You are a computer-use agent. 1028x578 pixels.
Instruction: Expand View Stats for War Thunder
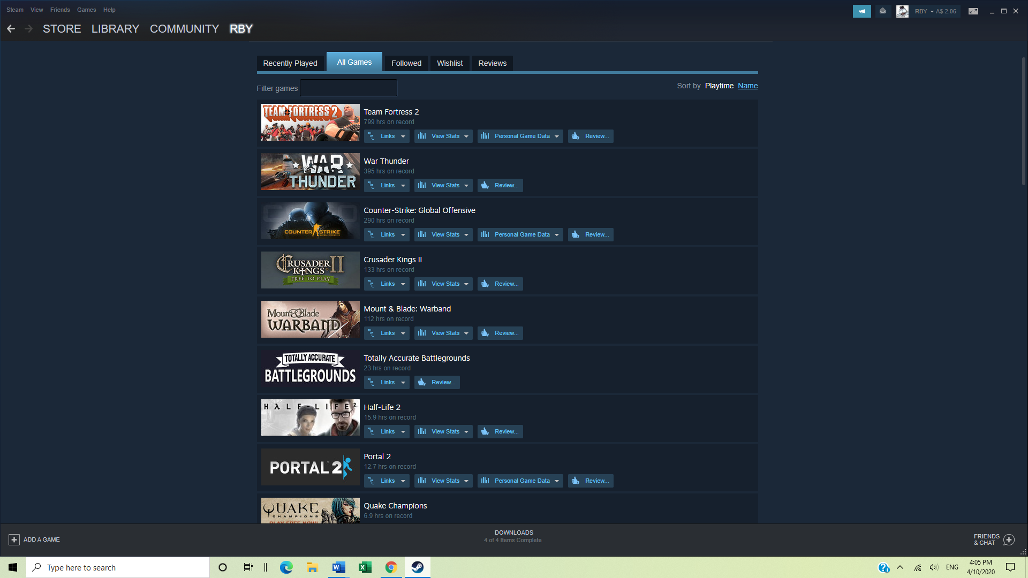(443, 185)
